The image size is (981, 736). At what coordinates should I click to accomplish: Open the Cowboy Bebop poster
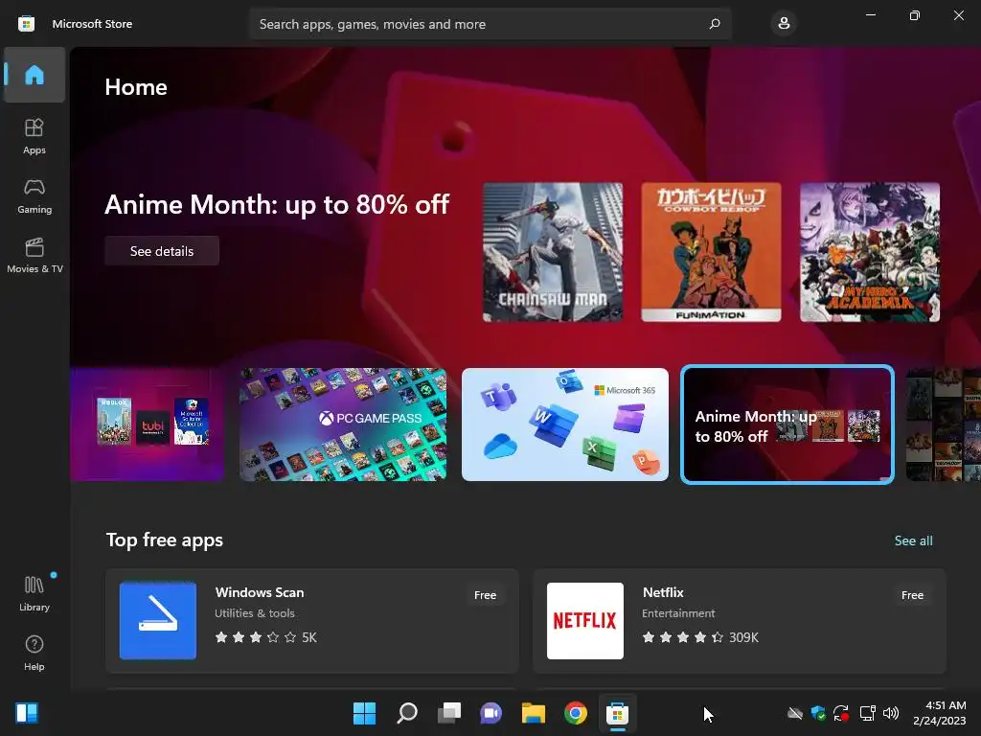pos(712,252)
